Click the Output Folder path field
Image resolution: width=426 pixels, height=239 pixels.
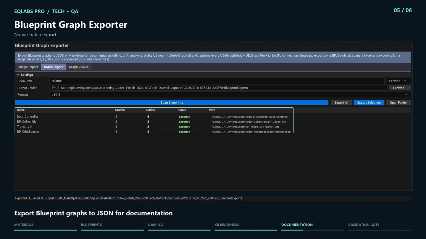218,88
